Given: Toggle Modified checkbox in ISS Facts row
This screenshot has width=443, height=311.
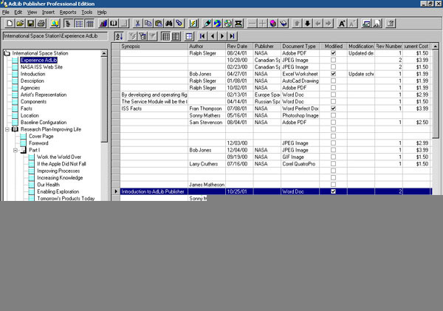Looking at the screenshot, I should pyautogui.click(x=334, y=109).
